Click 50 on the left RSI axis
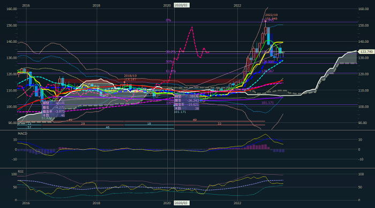 (x=15, y=187)
